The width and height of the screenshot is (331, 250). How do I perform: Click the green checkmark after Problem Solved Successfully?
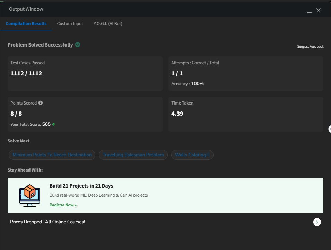pos(78,45)
